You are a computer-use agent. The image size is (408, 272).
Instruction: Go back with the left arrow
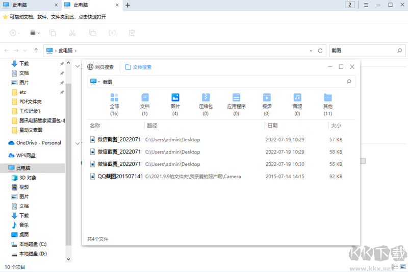pyautogui.click(x=7, y=51)
